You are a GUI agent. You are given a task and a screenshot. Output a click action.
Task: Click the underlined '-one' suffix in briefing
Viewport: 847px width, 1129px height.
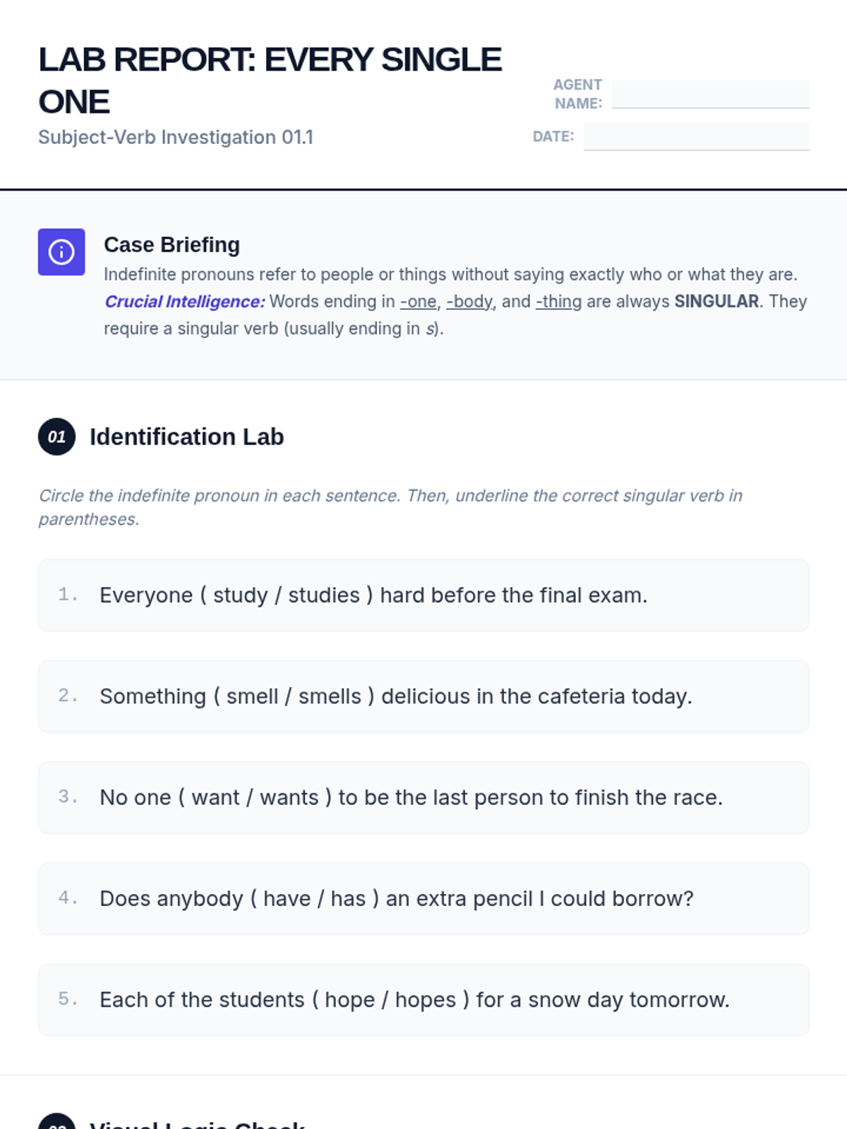[x=419, y=302]
